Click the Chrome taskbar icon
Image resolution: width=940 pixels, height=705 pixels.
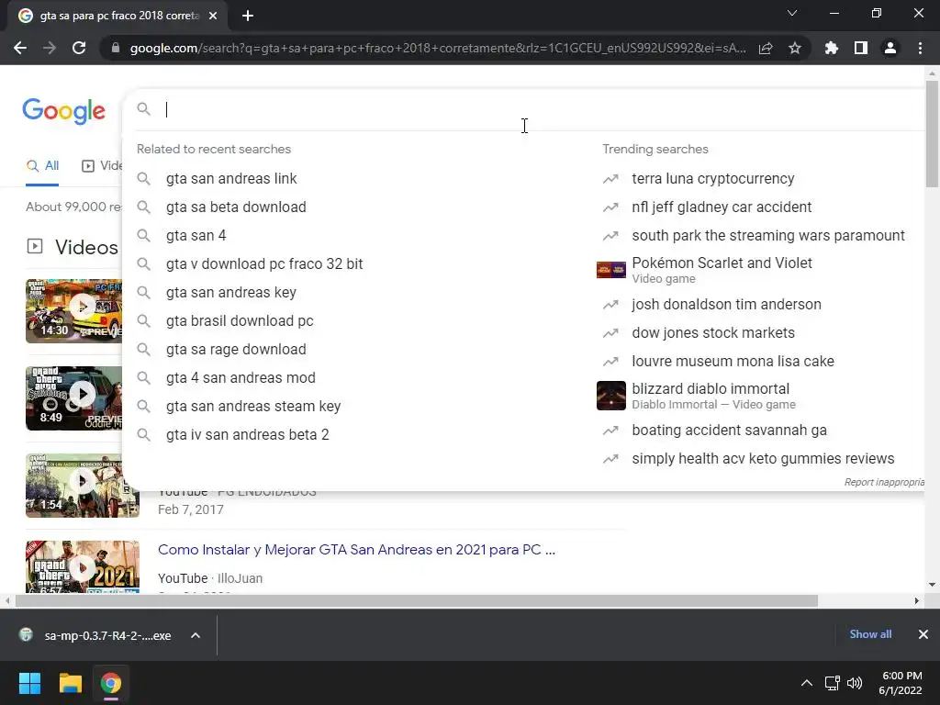click(x=110, y=683)
